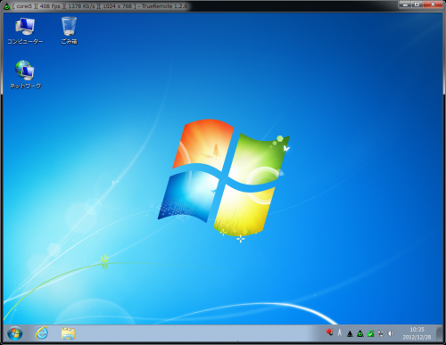Select the コンピューター desktop icon
The height and width of the screenshot is (345, 446).
click(25, 31)
